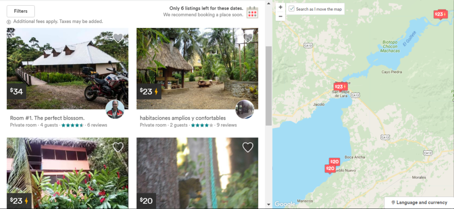The height and width of the screenshot is (209, 454).
Task: Click heart on the $20 tree photo listing
Action: coord(248,147)
